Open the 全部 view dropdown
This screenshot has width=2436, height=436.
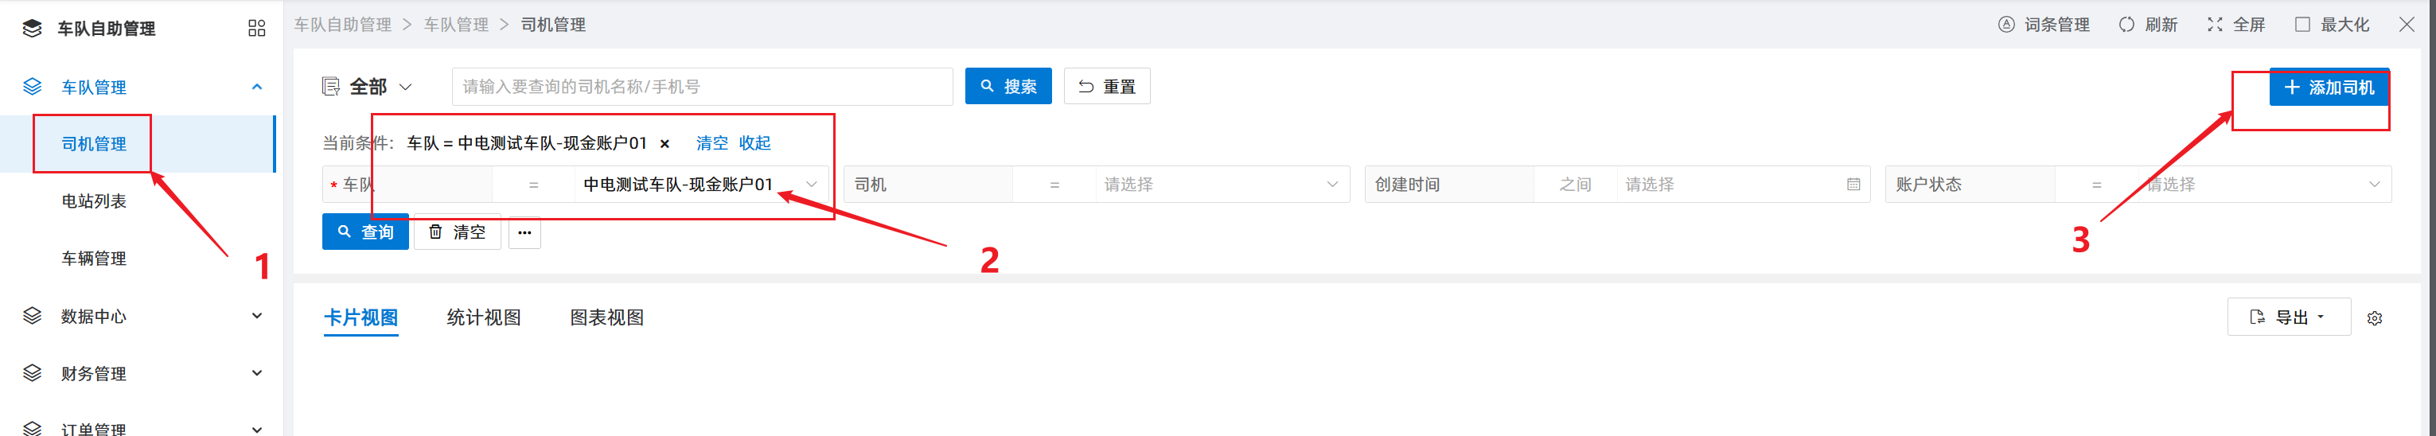368,87
